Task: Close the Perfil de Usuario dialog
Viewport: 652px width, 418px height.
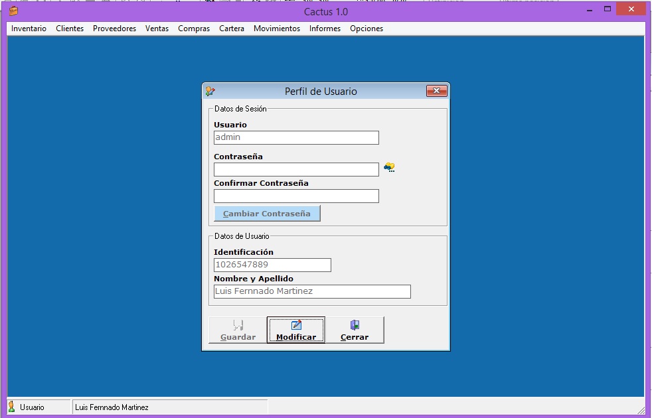Action: click(436, 92)
